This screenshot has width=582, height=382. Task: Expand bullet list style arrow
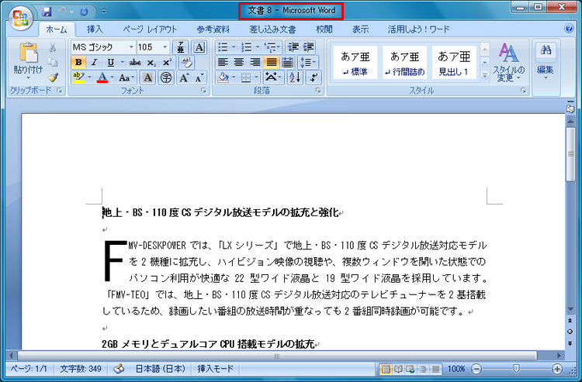[234, 47]
